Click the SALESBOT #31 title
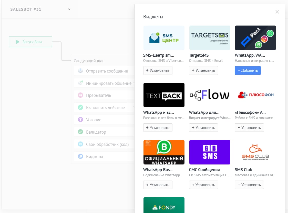Screen dimensions: 288x213 pyautogui.click(x=26, y=9)
